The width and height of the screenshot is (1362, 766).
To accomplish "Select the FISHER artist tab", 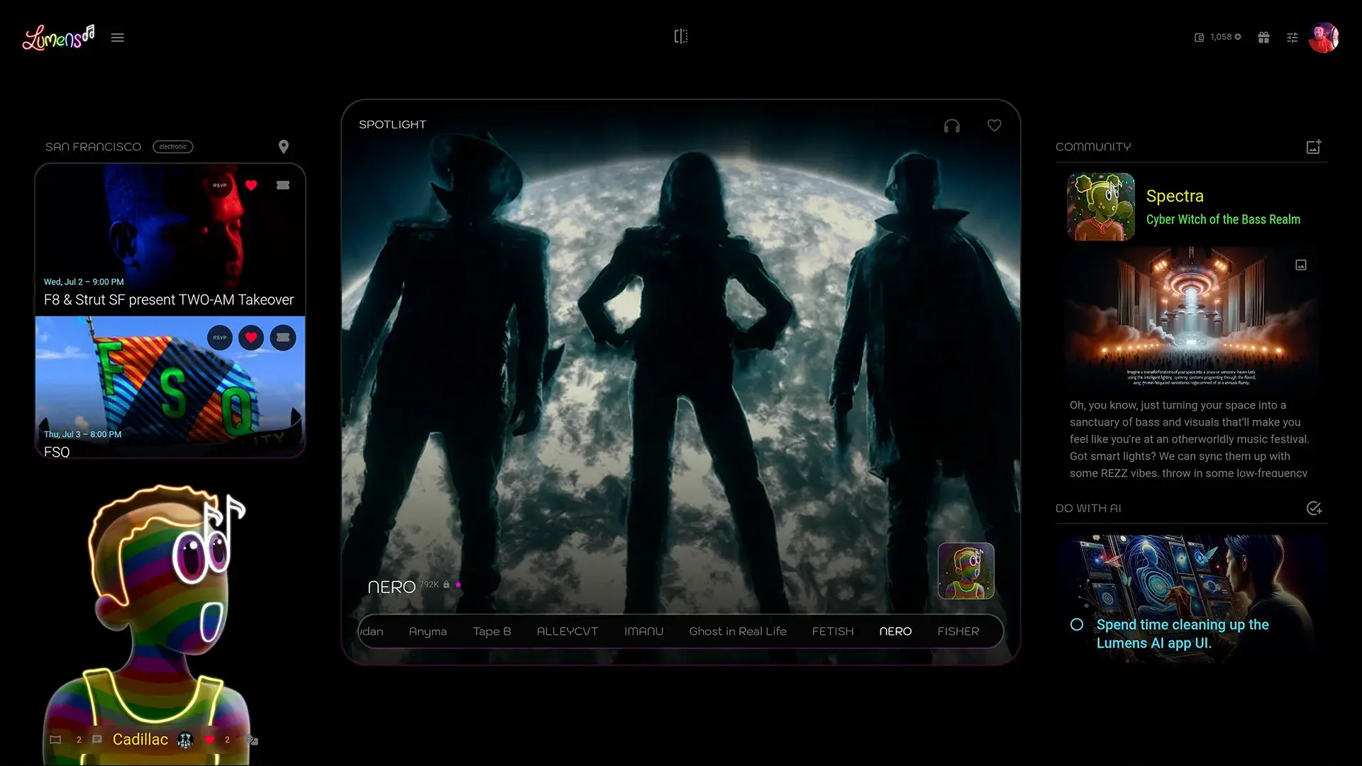I will 958,631.
